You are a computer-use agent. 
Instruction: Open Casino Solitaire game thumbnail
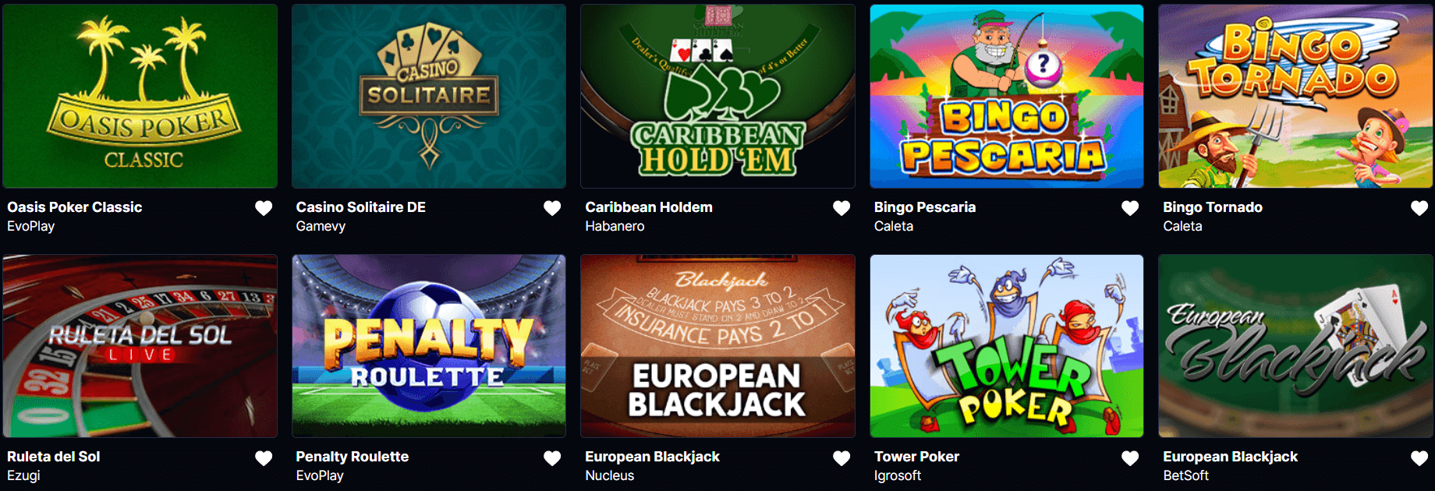point(429,96)
